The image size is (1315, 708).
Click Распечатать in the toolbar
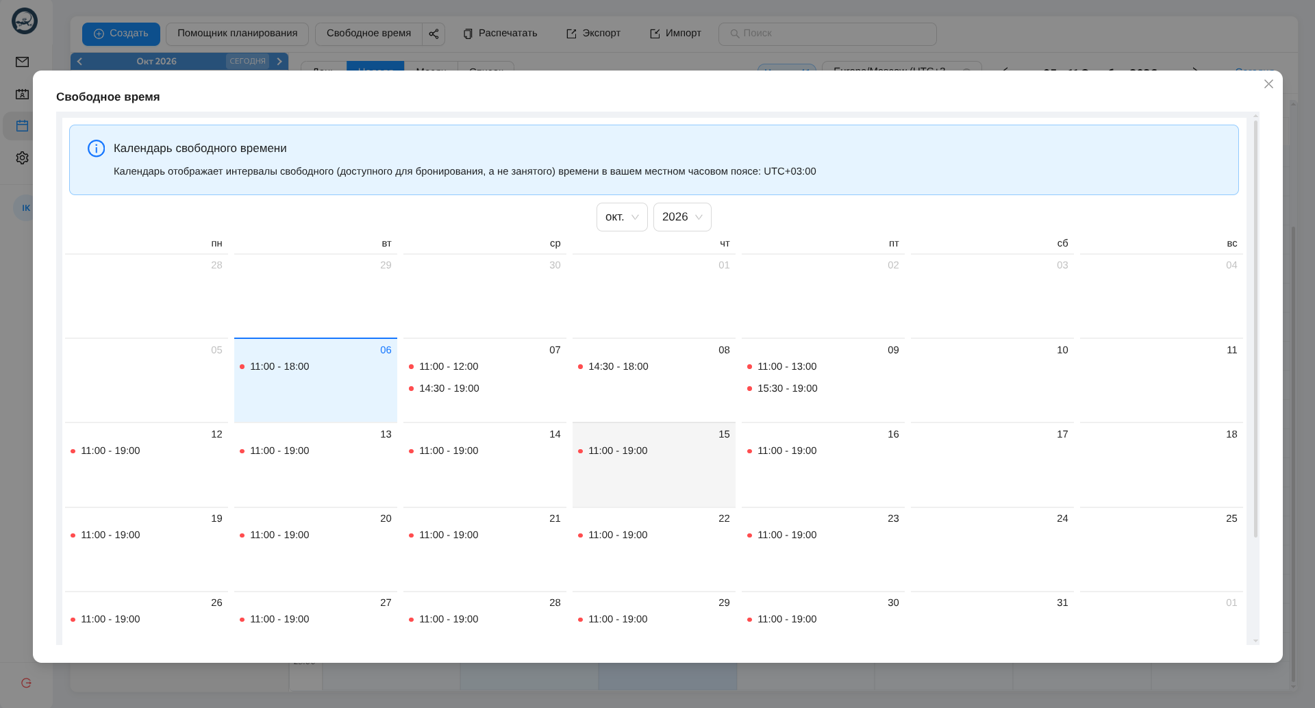pos(500,34)
